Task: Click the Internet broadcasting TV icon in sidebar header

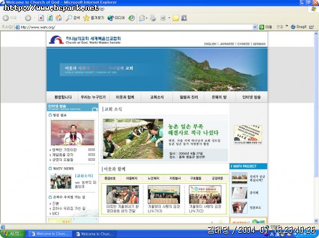Action: pyautogui.click(x=94, y=109)
